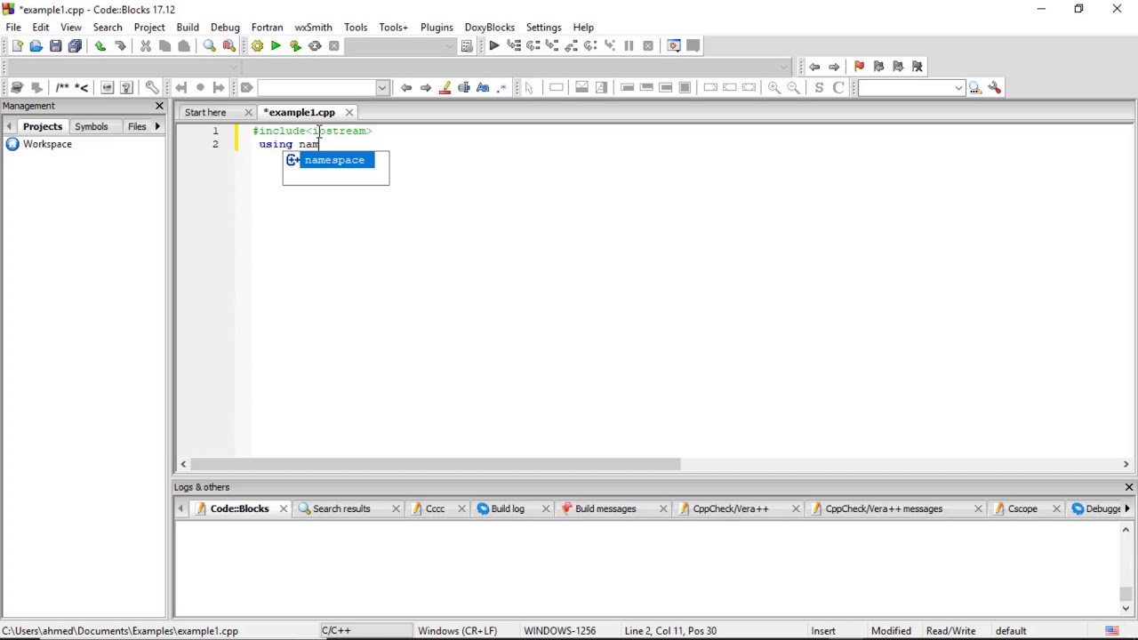Click the C comment icon
This screenshot has height=640, width=1138.
pyautogui.click(x=838, y=87)
